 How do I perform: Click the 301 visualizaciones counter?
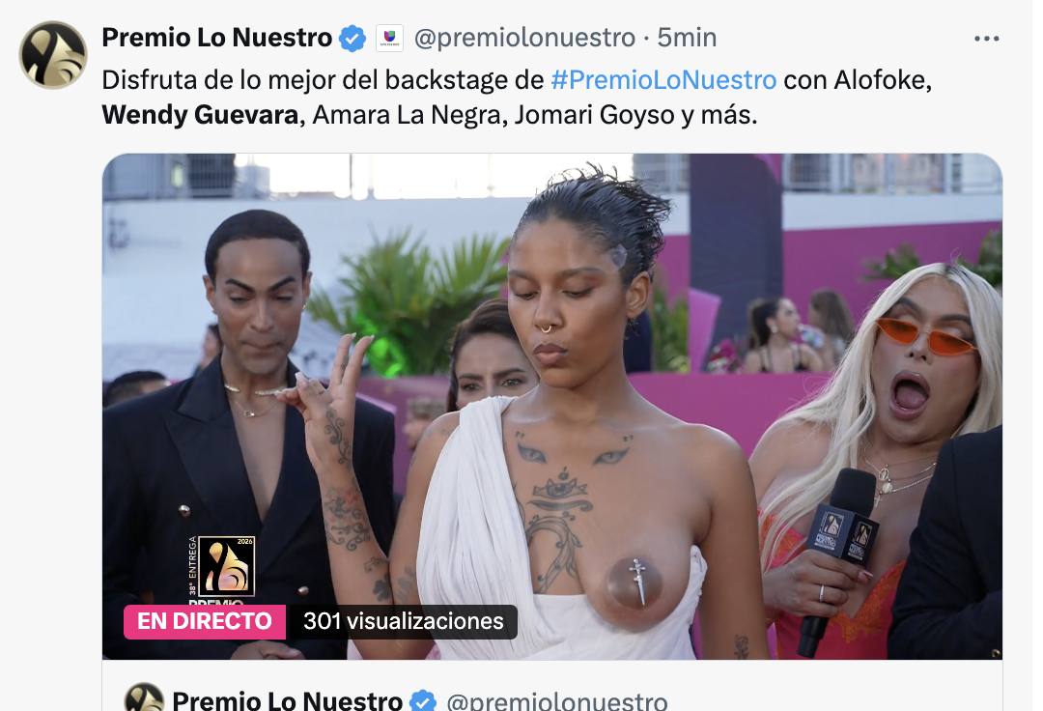tap(403, 621)
